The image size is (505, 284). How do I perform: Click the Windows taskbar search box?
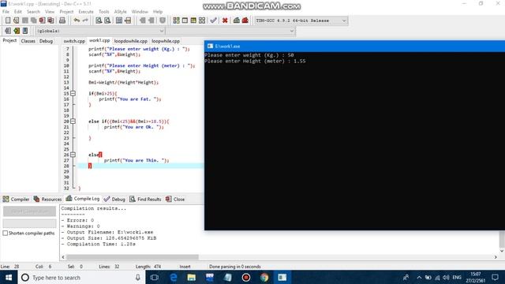click(x=81, y=277)
